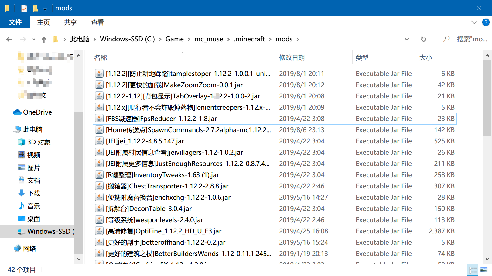
Task: Open search using the magnifier icon
Action: pyautogui.click(x=446, y=39)
